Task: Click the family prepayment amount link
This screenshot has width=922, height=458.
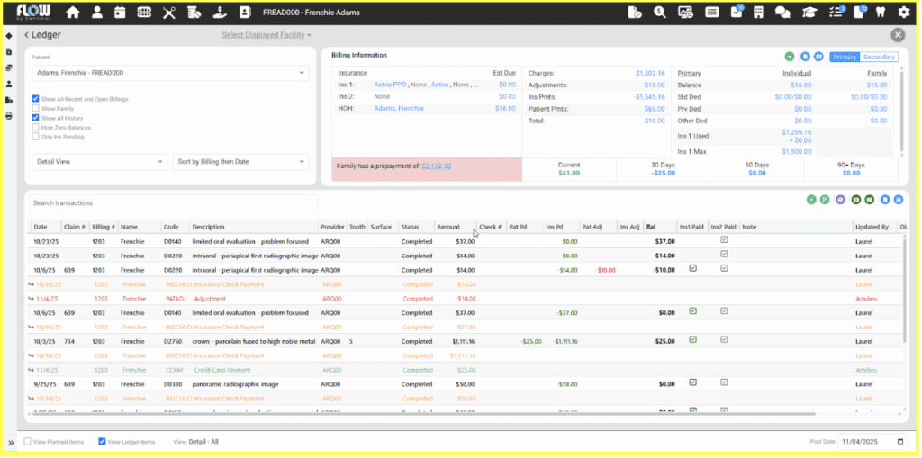Action: tap(437, 166)
